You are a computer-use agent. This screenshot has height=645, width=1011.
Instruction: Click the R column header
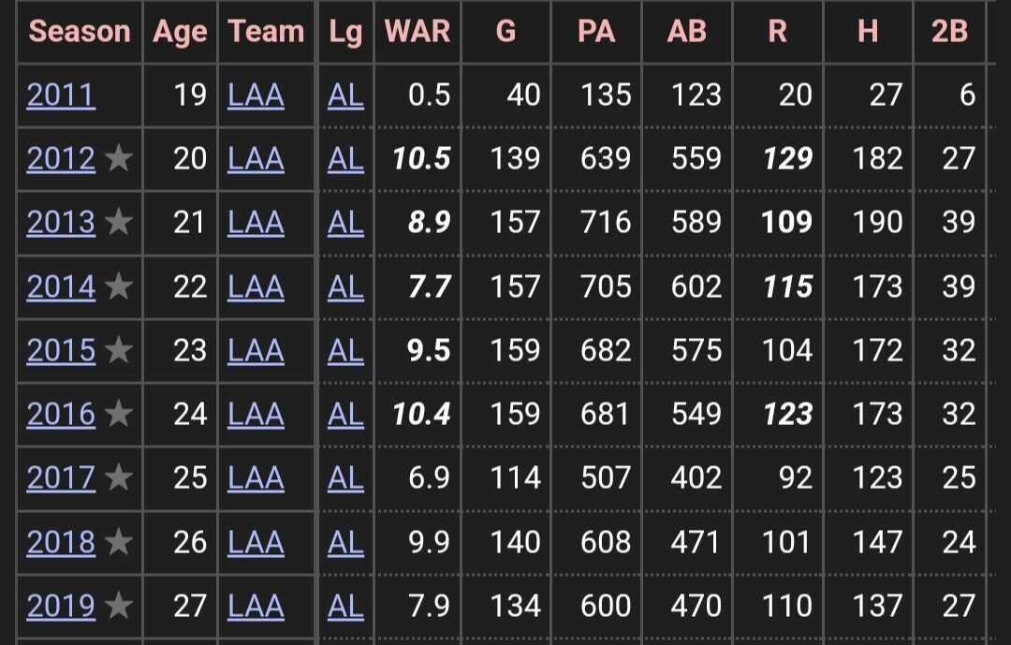click(778, 31)
